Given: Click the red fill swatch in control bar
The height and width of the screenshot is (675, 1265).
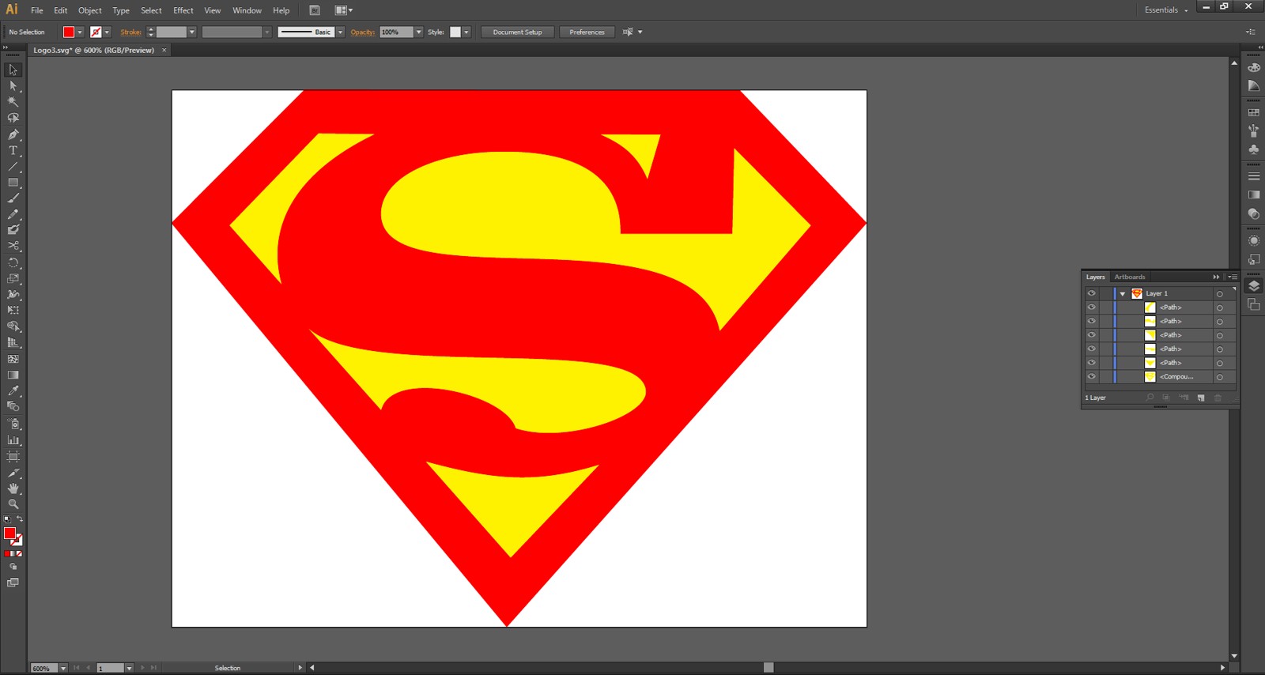Looking at the screenshot, I should (x=69, y=32).
